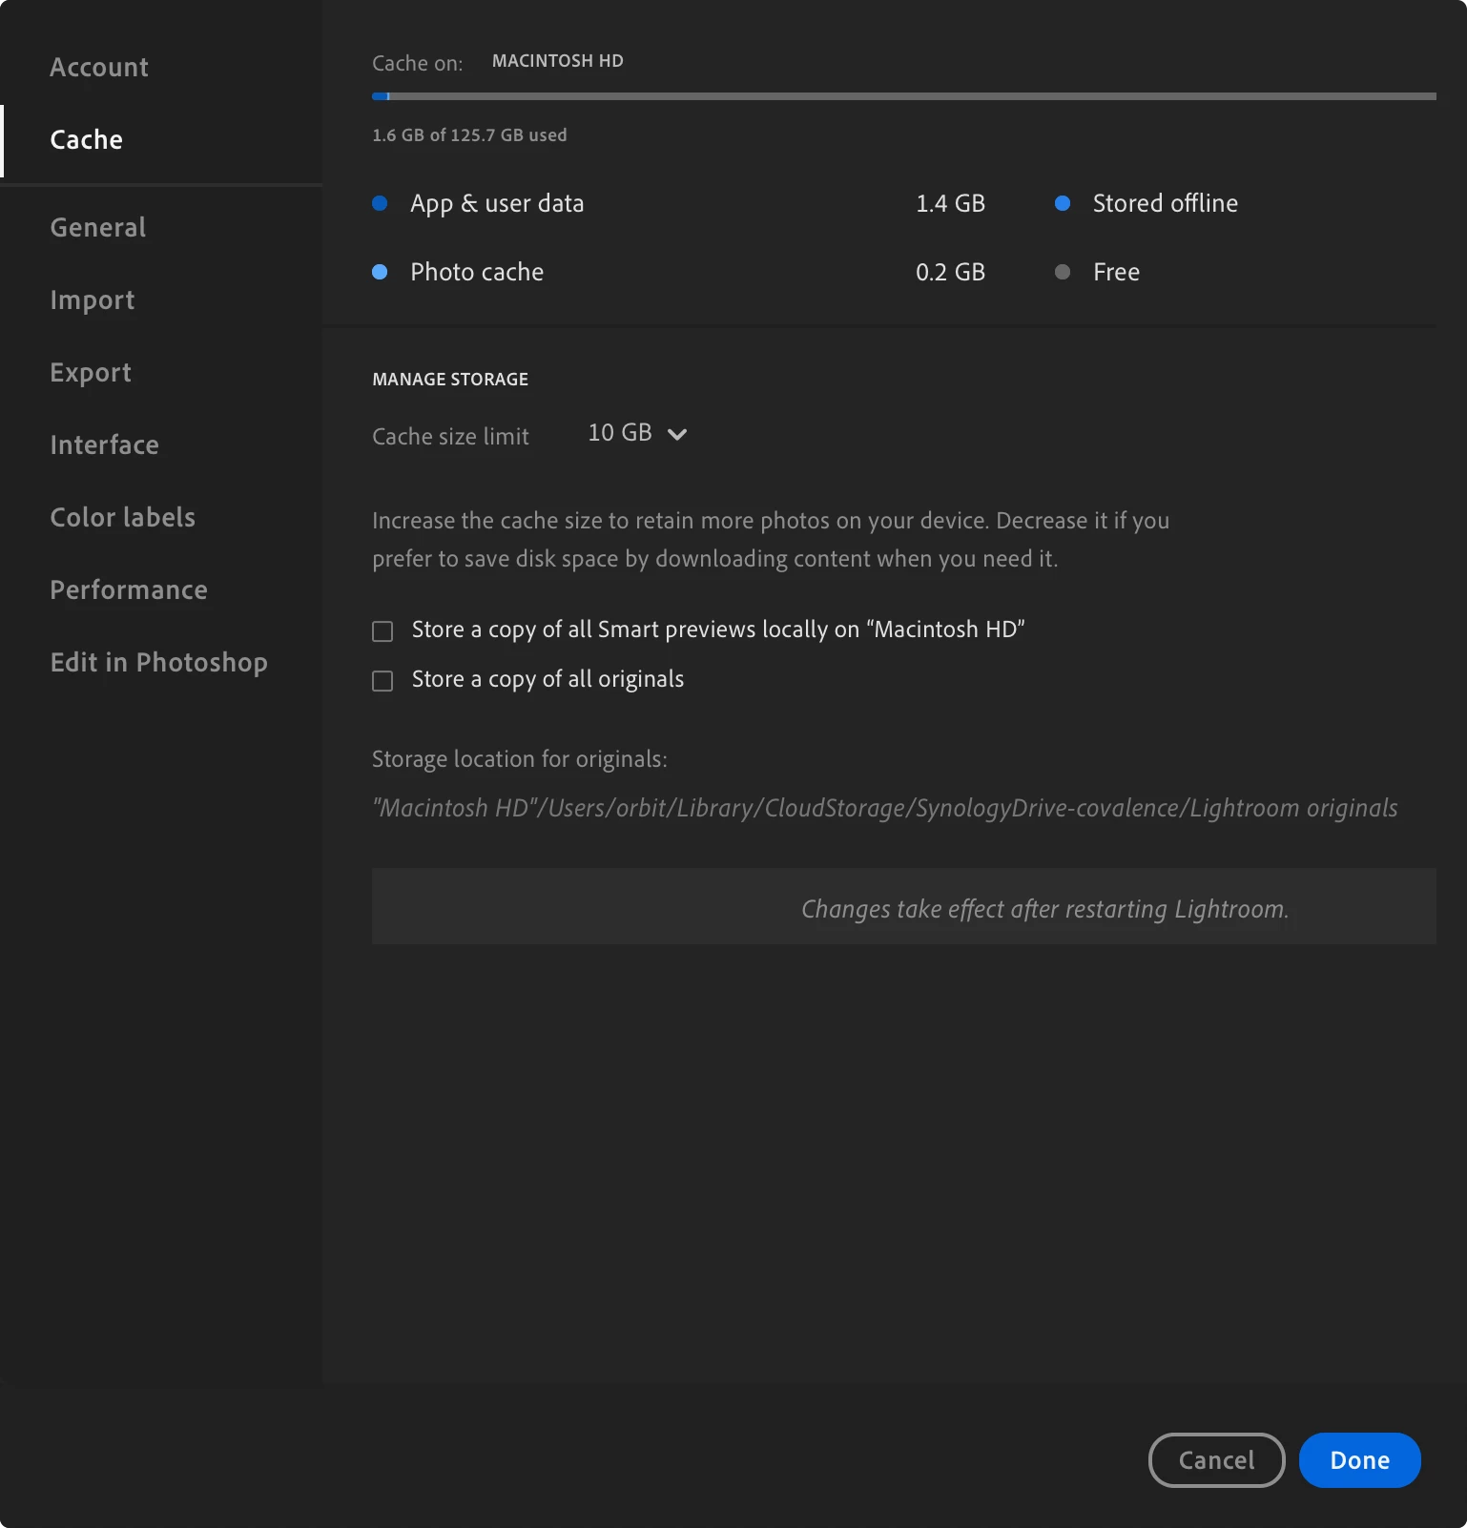Click the cache storage usage bar
The image size is (1467, 1528).
click(904, 96)
